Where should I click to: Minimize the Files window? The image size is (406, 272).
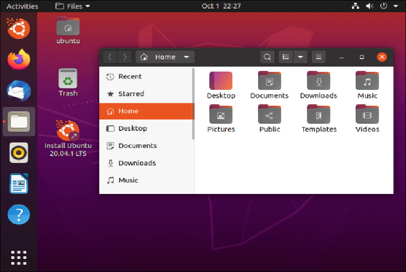(341, 57)
